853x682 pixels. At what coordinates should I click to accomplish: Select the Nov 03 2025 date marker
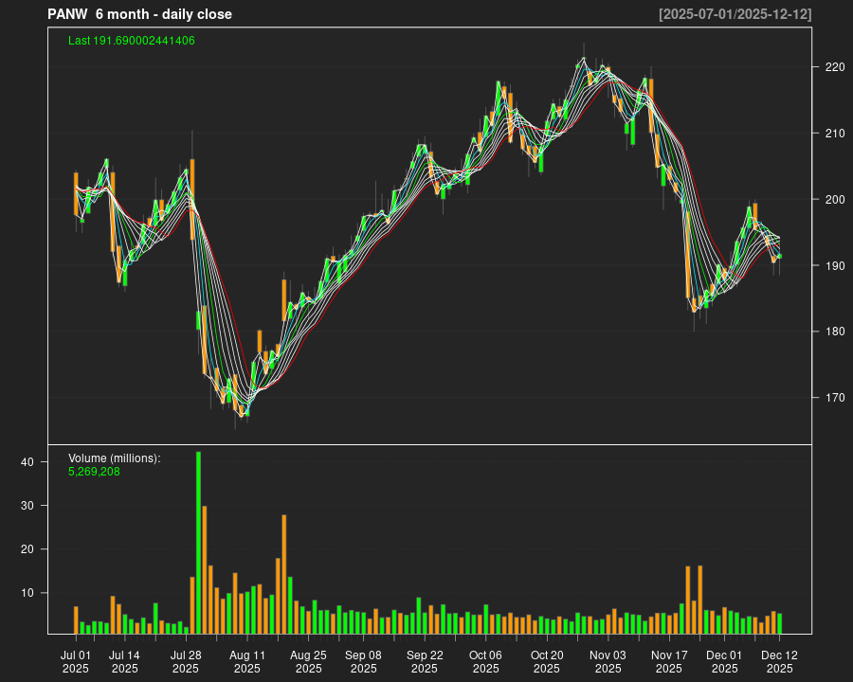coord(608,661)
